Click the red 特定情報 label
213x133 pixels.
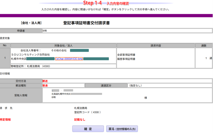(x=6, y=119)
